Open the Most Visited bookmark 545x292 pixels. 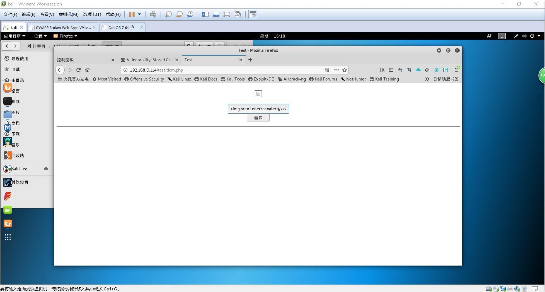click(x=107, y=79)
